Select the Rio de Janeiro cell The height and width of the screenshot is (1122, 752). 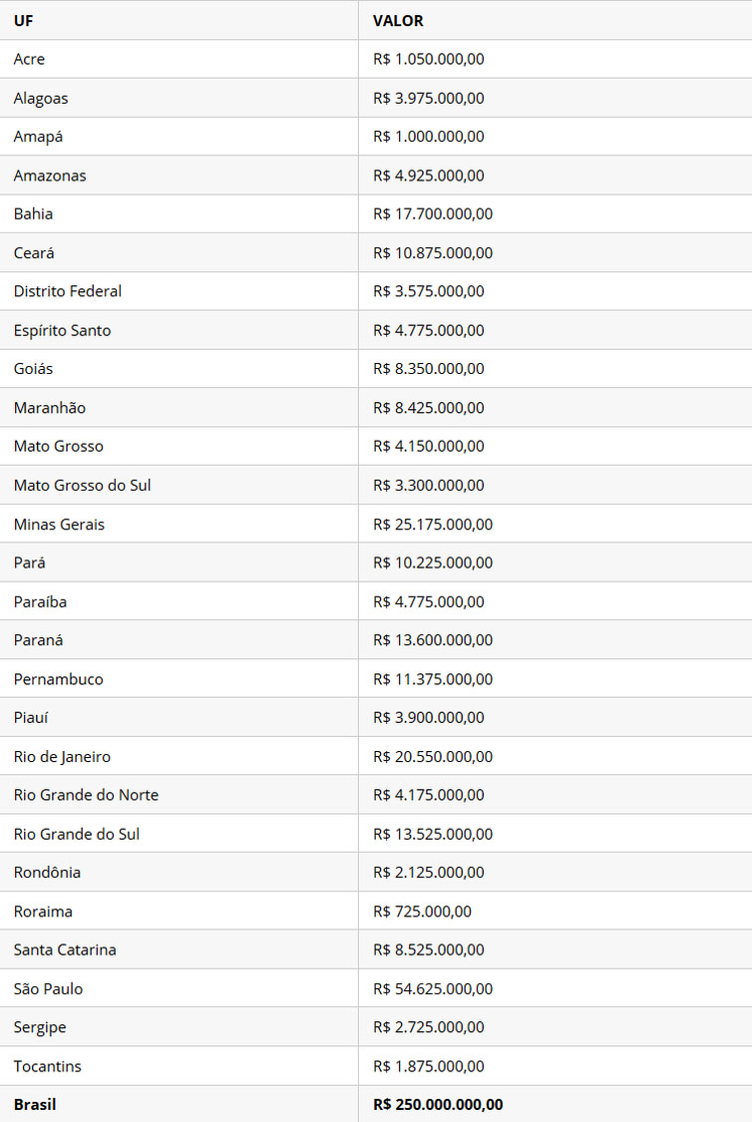click(x=63, y=756)
